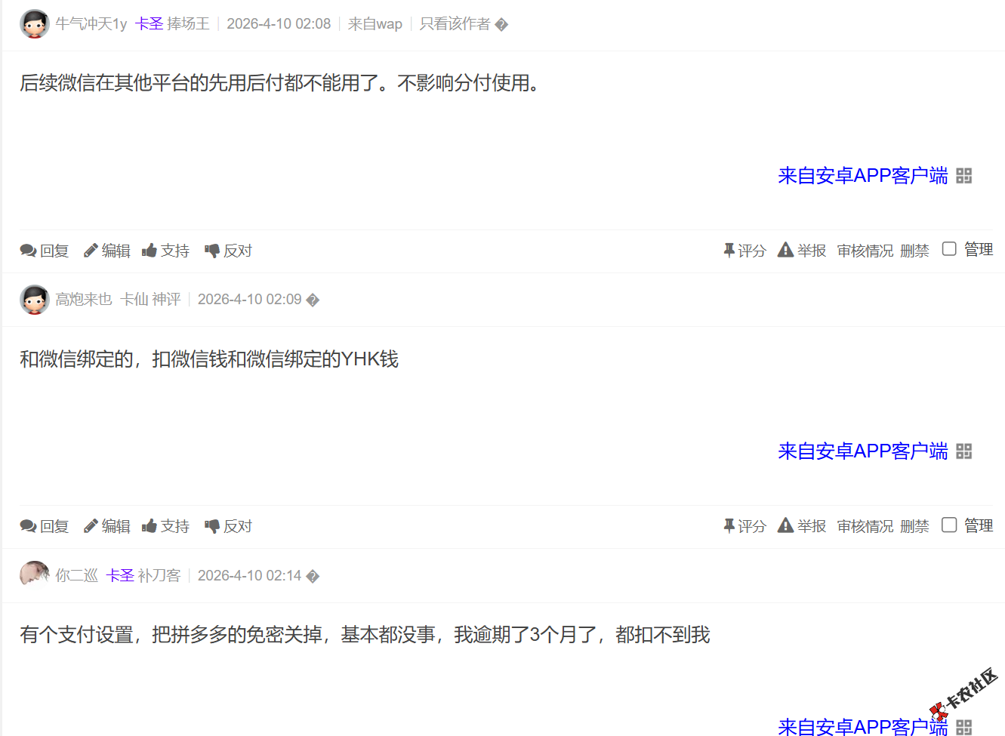This screenshot has height=736, width=1005.
Task: Click the reply icon on the first post
Action: [x=28, y=249]
